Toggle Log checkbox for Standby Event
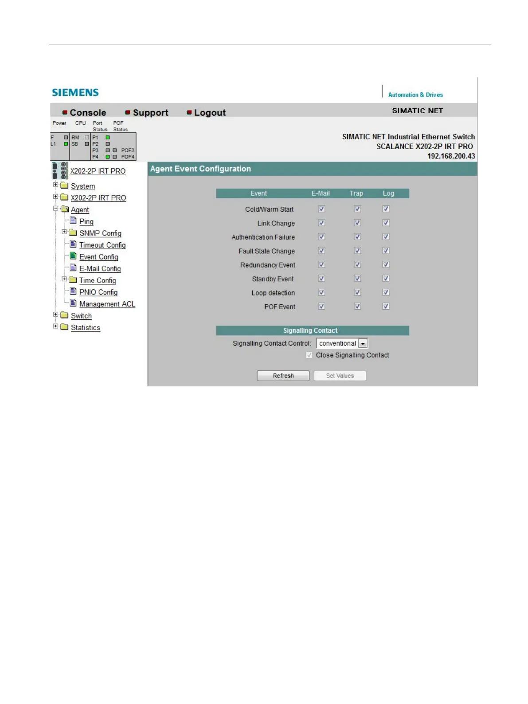Viewport: 528px width, 704px height. pyautogui.click(x=386, y=279)
